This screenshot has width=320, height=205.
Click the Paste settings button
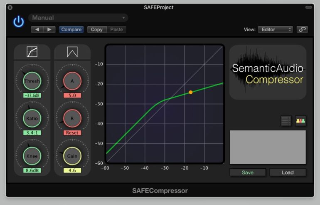[116, 30]
